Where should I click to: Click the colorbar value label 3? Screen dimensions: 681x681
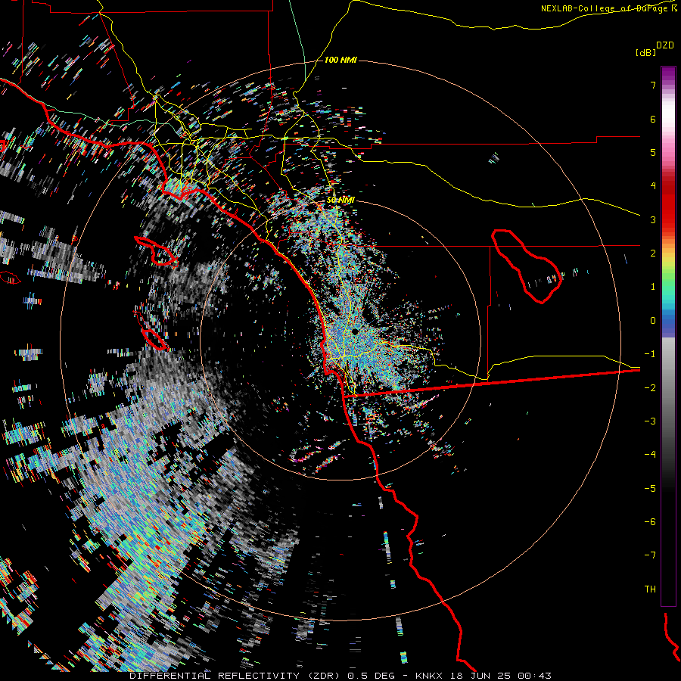(653, 219)
